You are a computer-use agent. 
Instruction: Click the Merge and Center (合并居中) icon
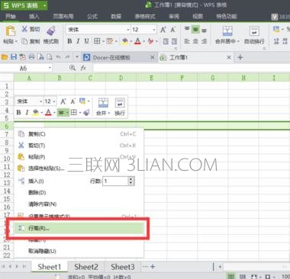pyautogui.click(x=227, y=31)
